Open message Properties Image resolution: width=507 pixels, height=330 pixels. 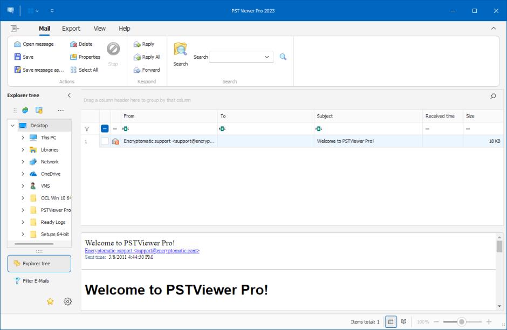click(85, 57)
